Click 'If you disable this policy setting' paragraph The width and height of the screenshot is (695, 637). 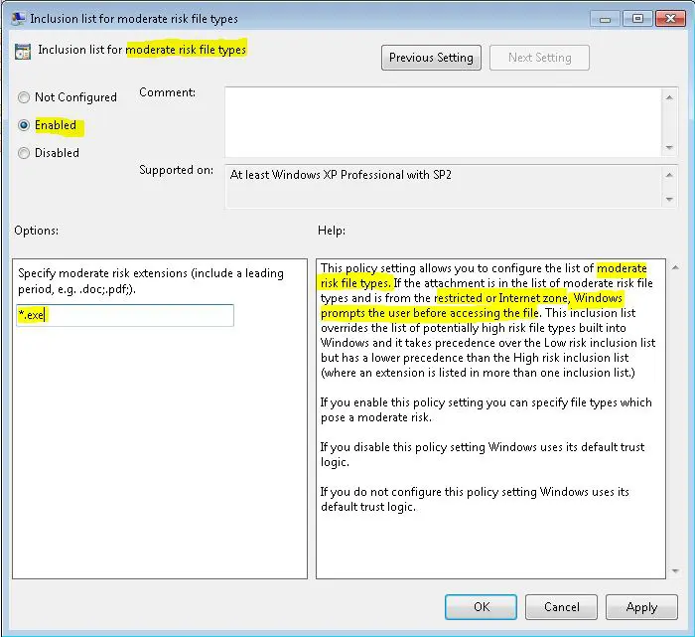pos(483,455)
